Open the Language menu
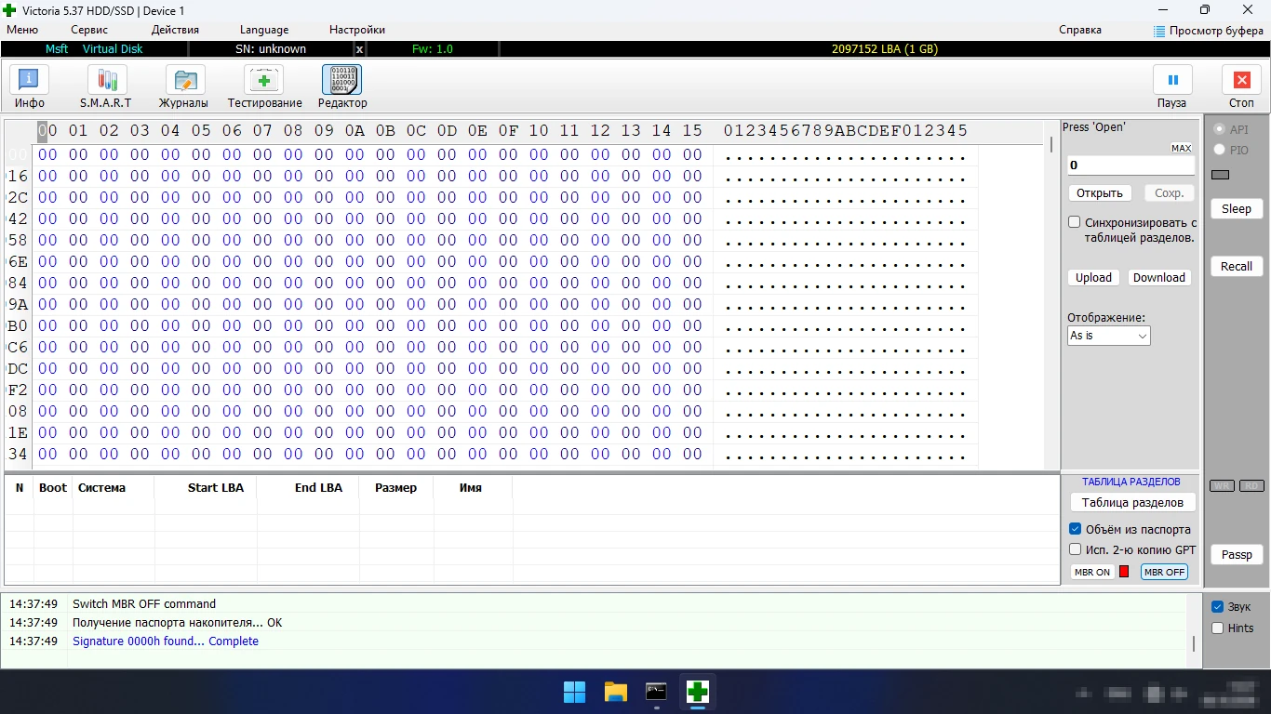 (264, 30)
